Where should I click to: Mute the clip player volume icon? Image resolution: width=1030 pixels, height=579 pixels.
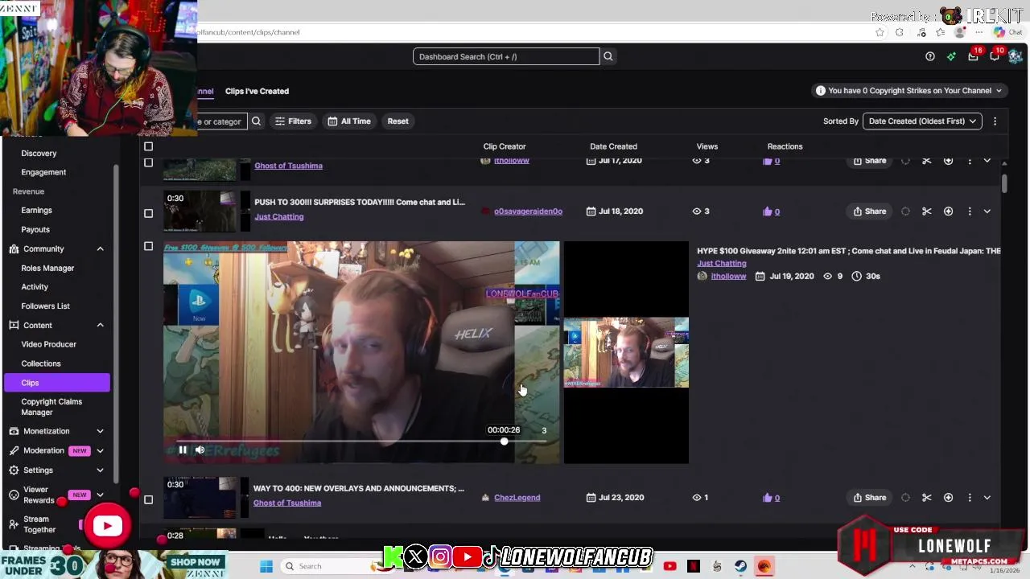pos(200,450)
